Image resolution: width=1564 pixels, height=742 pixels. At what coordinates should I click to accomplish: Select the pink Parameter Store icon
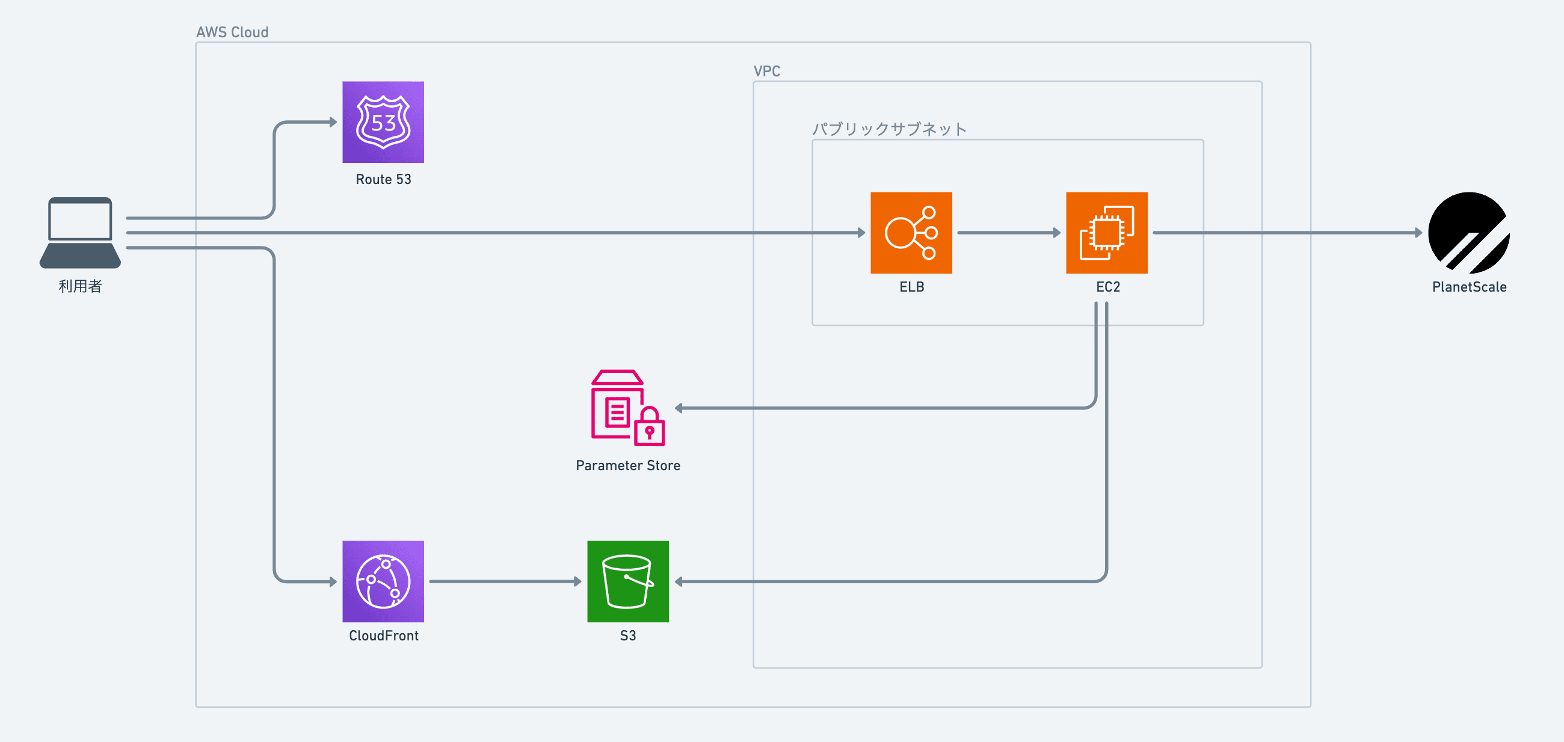click(x=628, y=408)
